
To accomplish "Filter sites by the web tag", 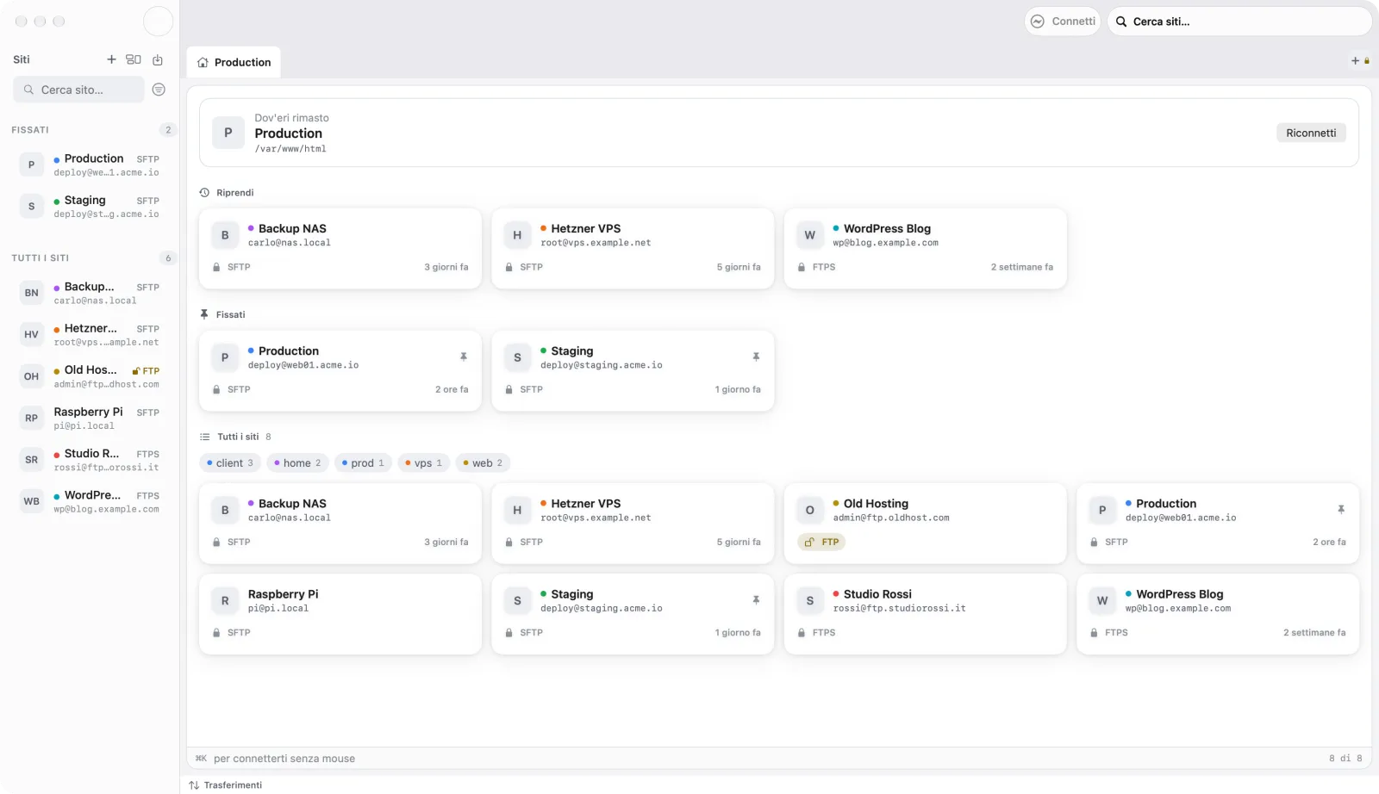I will [x=483, y=463].
